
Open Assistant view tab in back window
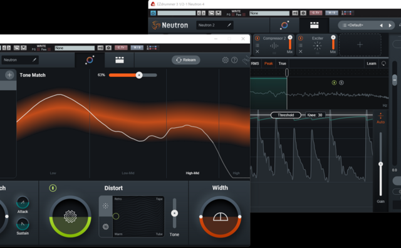284,25
